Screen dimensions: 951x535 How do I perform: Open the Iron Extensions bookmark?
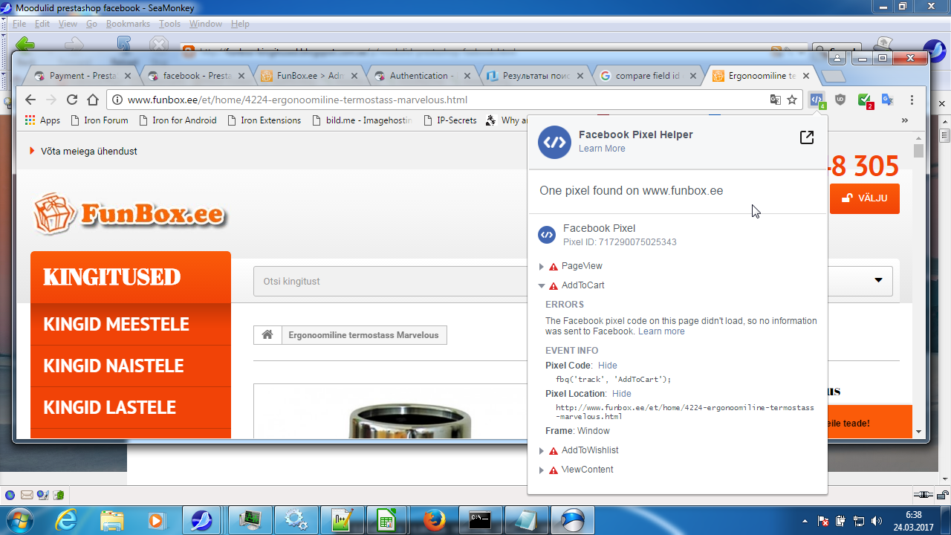tap(264, 120)
